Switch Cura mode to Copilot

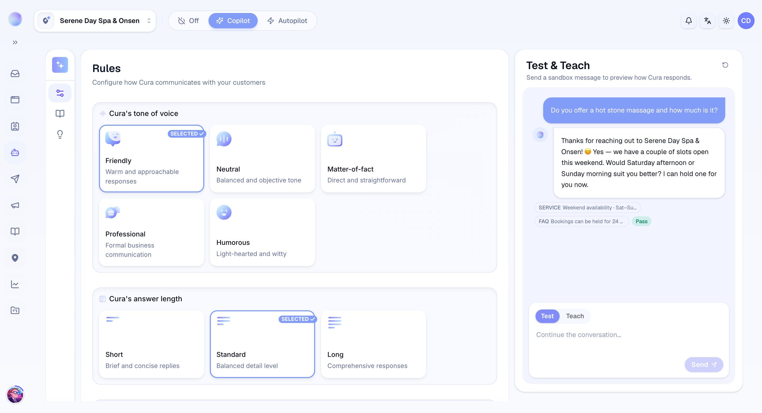point(233,21)
